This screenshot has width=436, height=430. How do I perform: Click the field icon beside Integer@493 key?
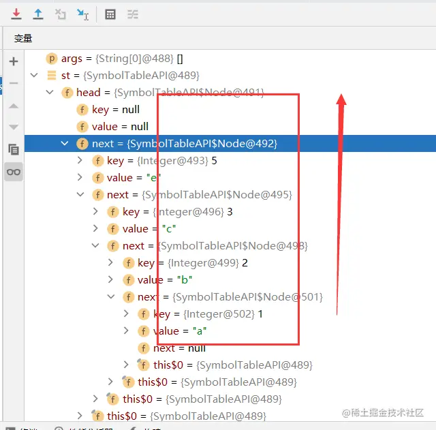tap(98, 161)
